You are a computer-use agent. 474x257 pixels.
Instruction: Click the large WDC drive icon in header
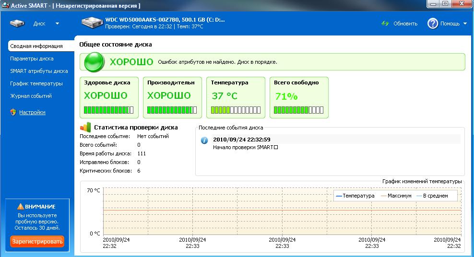(92, 23)
